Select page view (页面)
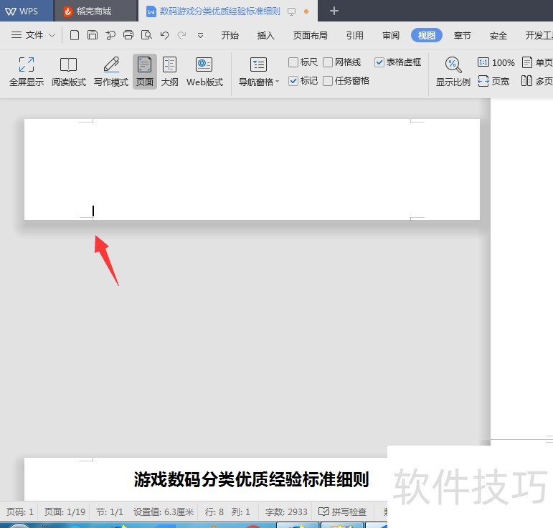Viewport: 553px width, 528px height. click(x=145, y=72)
